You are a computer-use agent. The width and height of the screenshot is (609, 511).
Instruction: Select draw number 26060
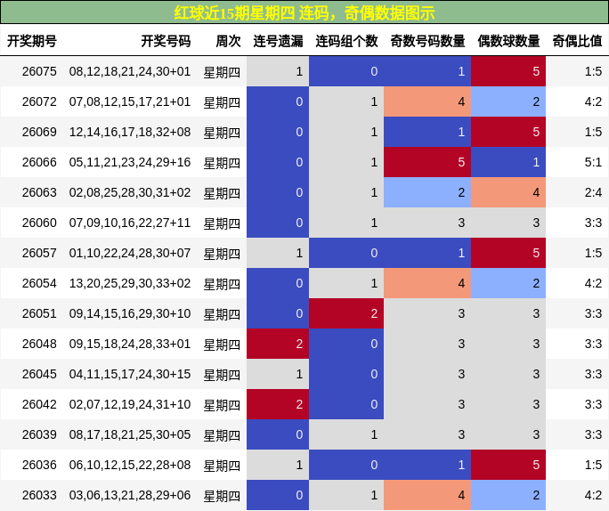coord(39,223)
